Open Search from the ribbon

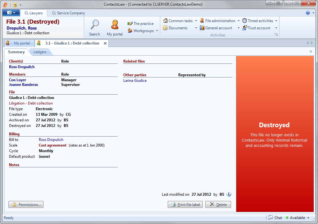[94, 28]
